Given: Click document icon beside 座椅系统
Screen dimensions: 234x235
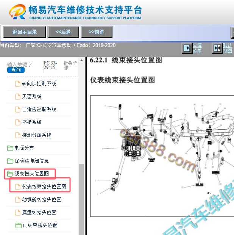Looking at the screenshot, I should click(18, 122).
